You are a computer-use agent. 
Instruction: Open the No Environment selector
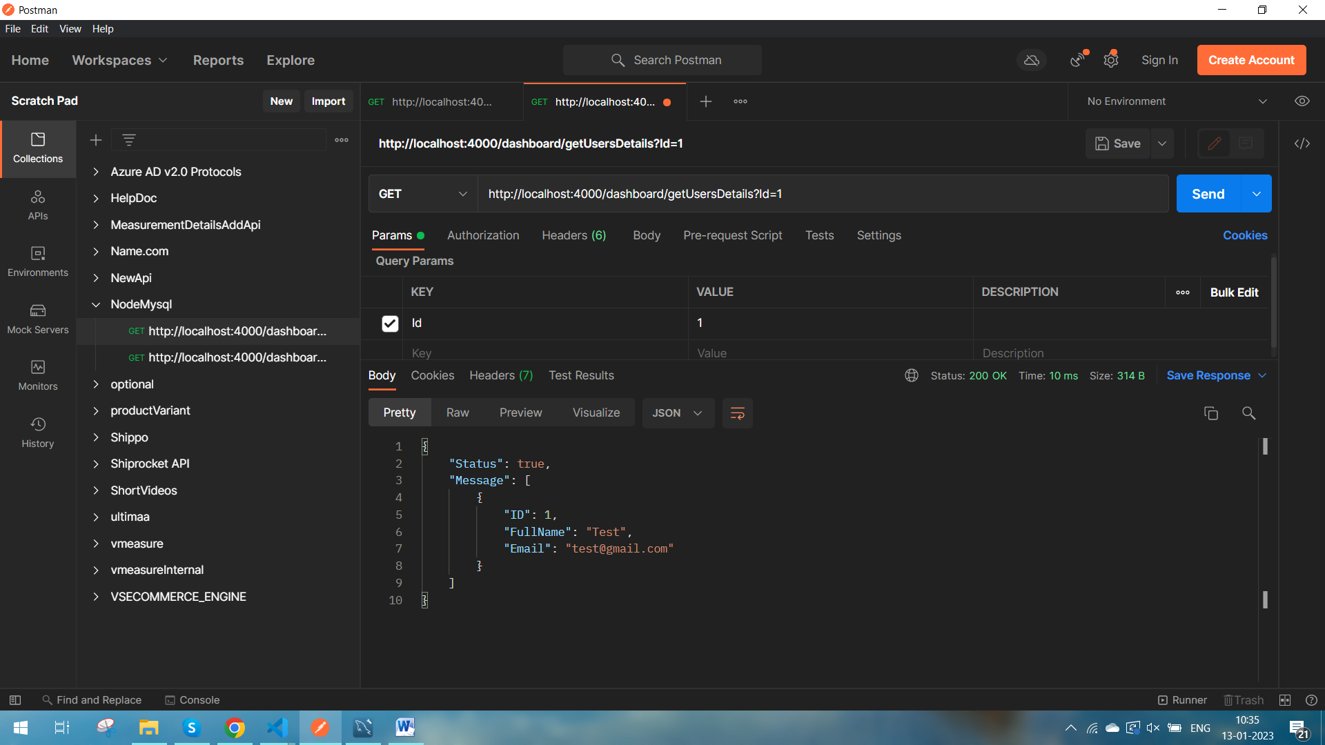click(x=1177, y=101)
